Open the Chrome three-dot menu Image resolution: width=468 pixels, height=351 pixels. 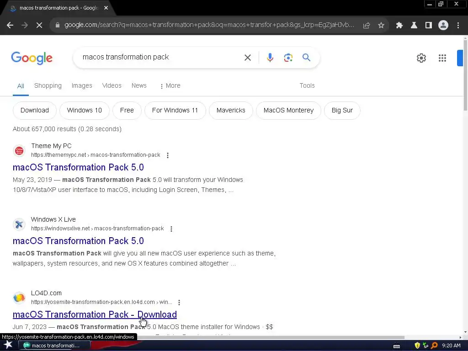[x=458, y=26]
